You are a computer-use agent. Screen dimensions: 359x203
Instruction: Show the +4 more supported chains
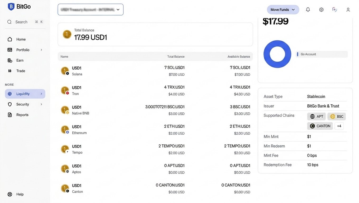pos(339,126)
